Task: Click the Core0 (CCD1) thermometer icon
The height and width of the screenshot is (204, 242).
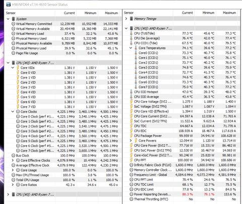Action: [136, 53]
